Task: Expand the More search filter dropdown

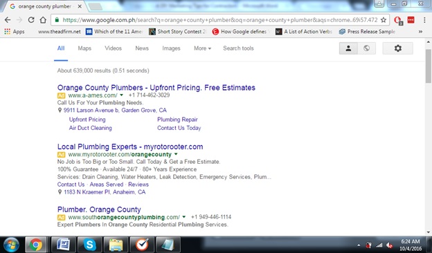Action: click(x=202, y=48)
